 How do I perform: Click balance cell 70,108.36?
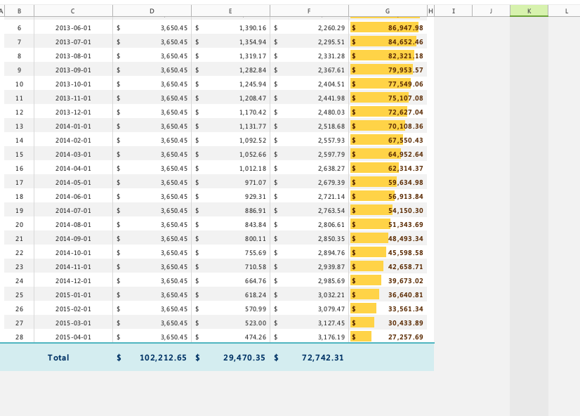pyautogui.click(x=388, y=126)
